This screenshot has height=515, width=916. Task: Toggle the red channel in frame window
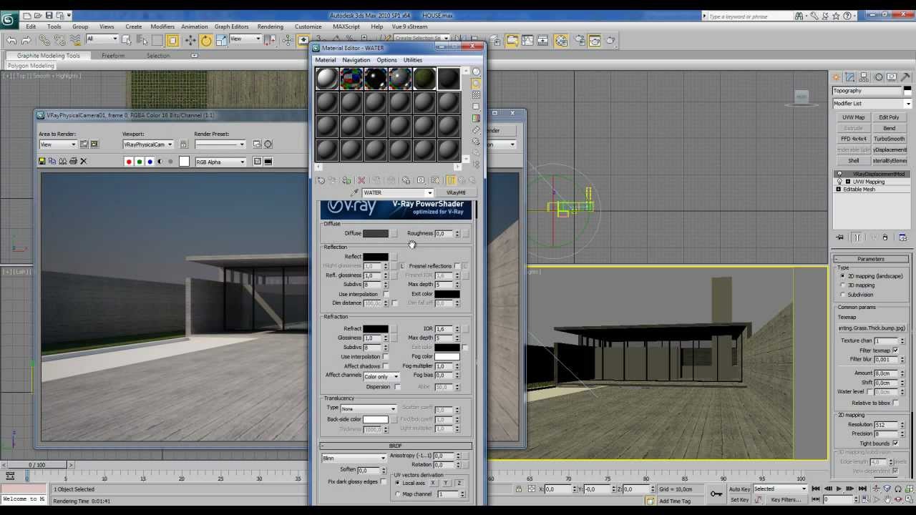click(129, 162)
